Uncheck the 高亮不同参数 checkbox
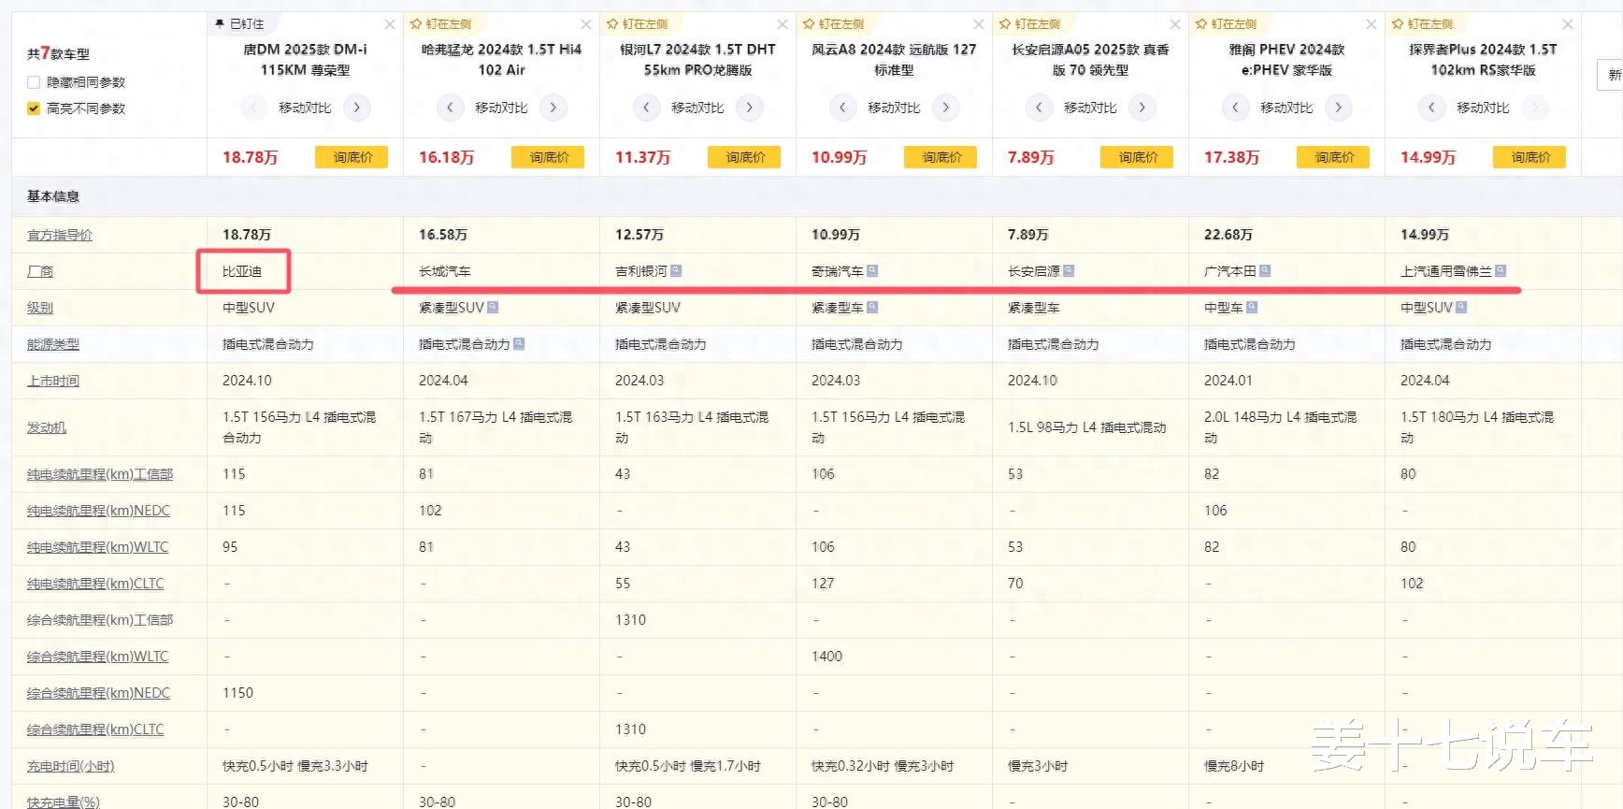Viewport: 1623px width, 809px height. [x=34, y=108]
